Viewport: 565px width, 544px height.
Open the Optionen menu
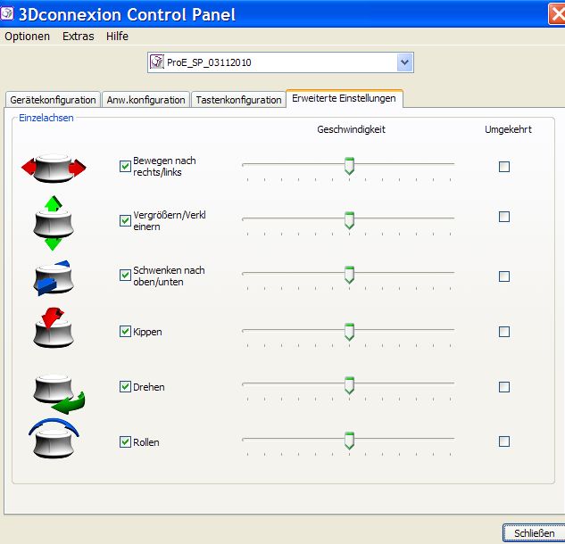(27, 37)
